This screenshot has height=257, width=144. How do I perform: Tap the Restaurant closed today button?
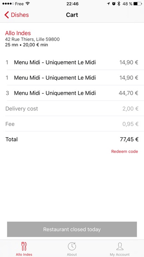(72, 229)
